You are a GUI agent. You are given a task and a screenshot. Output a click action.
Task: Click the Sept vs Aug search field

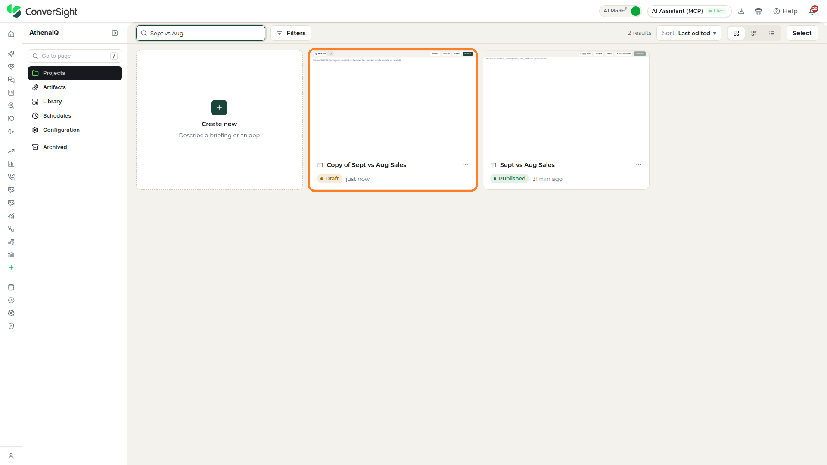pos(201,33)
